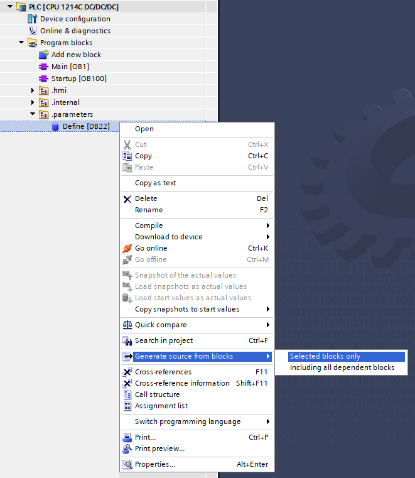
Task: Click the .internal group folder icon
Action: 43,102
